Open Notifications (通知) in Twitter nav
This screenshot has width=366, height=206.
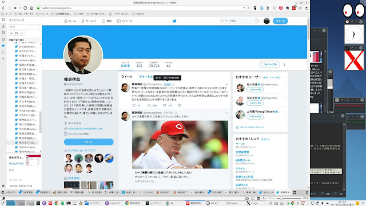tap(107, 21)
